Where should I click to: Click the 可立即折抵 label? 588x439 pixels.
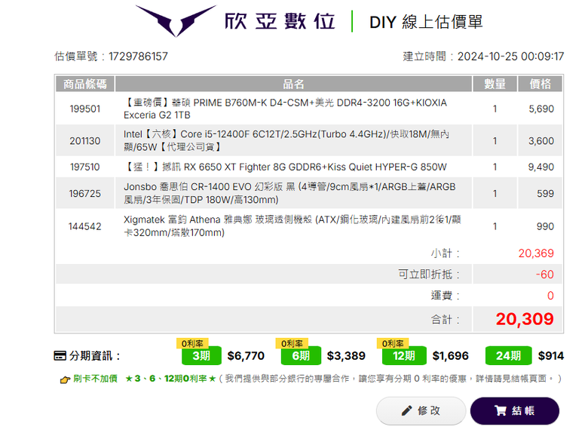pyautogui.click(x=429, y=275)
